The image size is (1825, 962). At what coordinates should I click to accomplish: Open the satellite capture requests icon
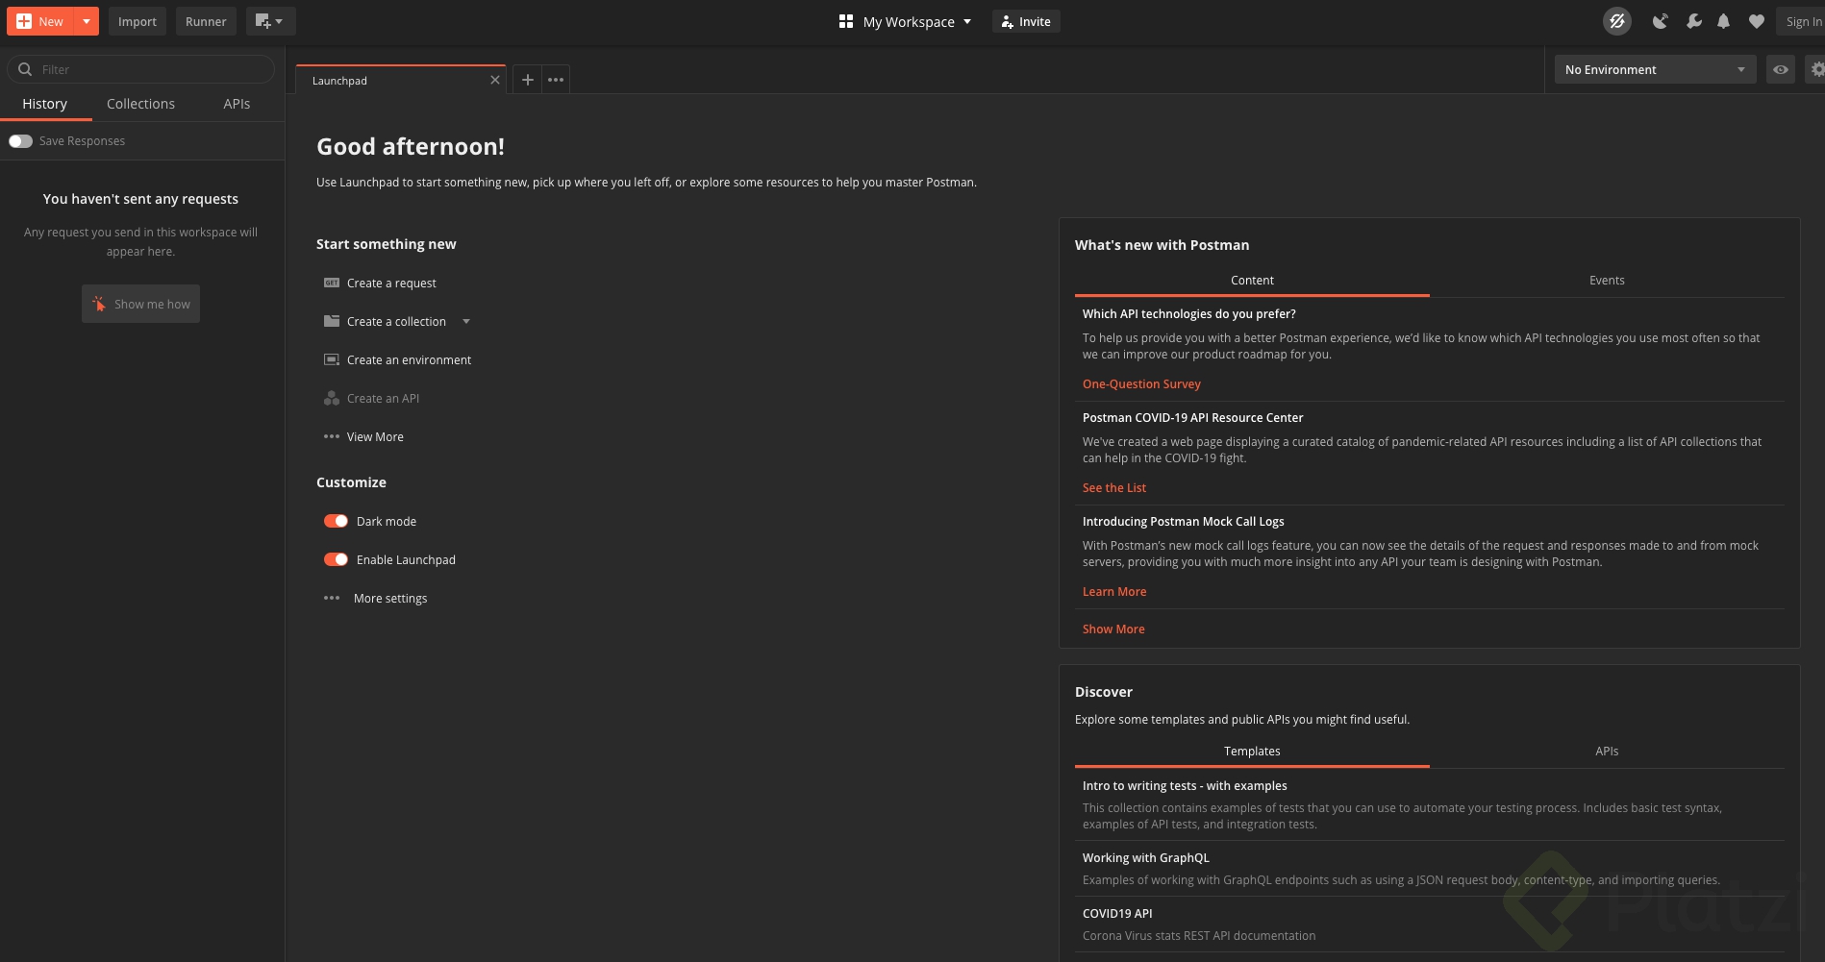tap(1660, 21)
